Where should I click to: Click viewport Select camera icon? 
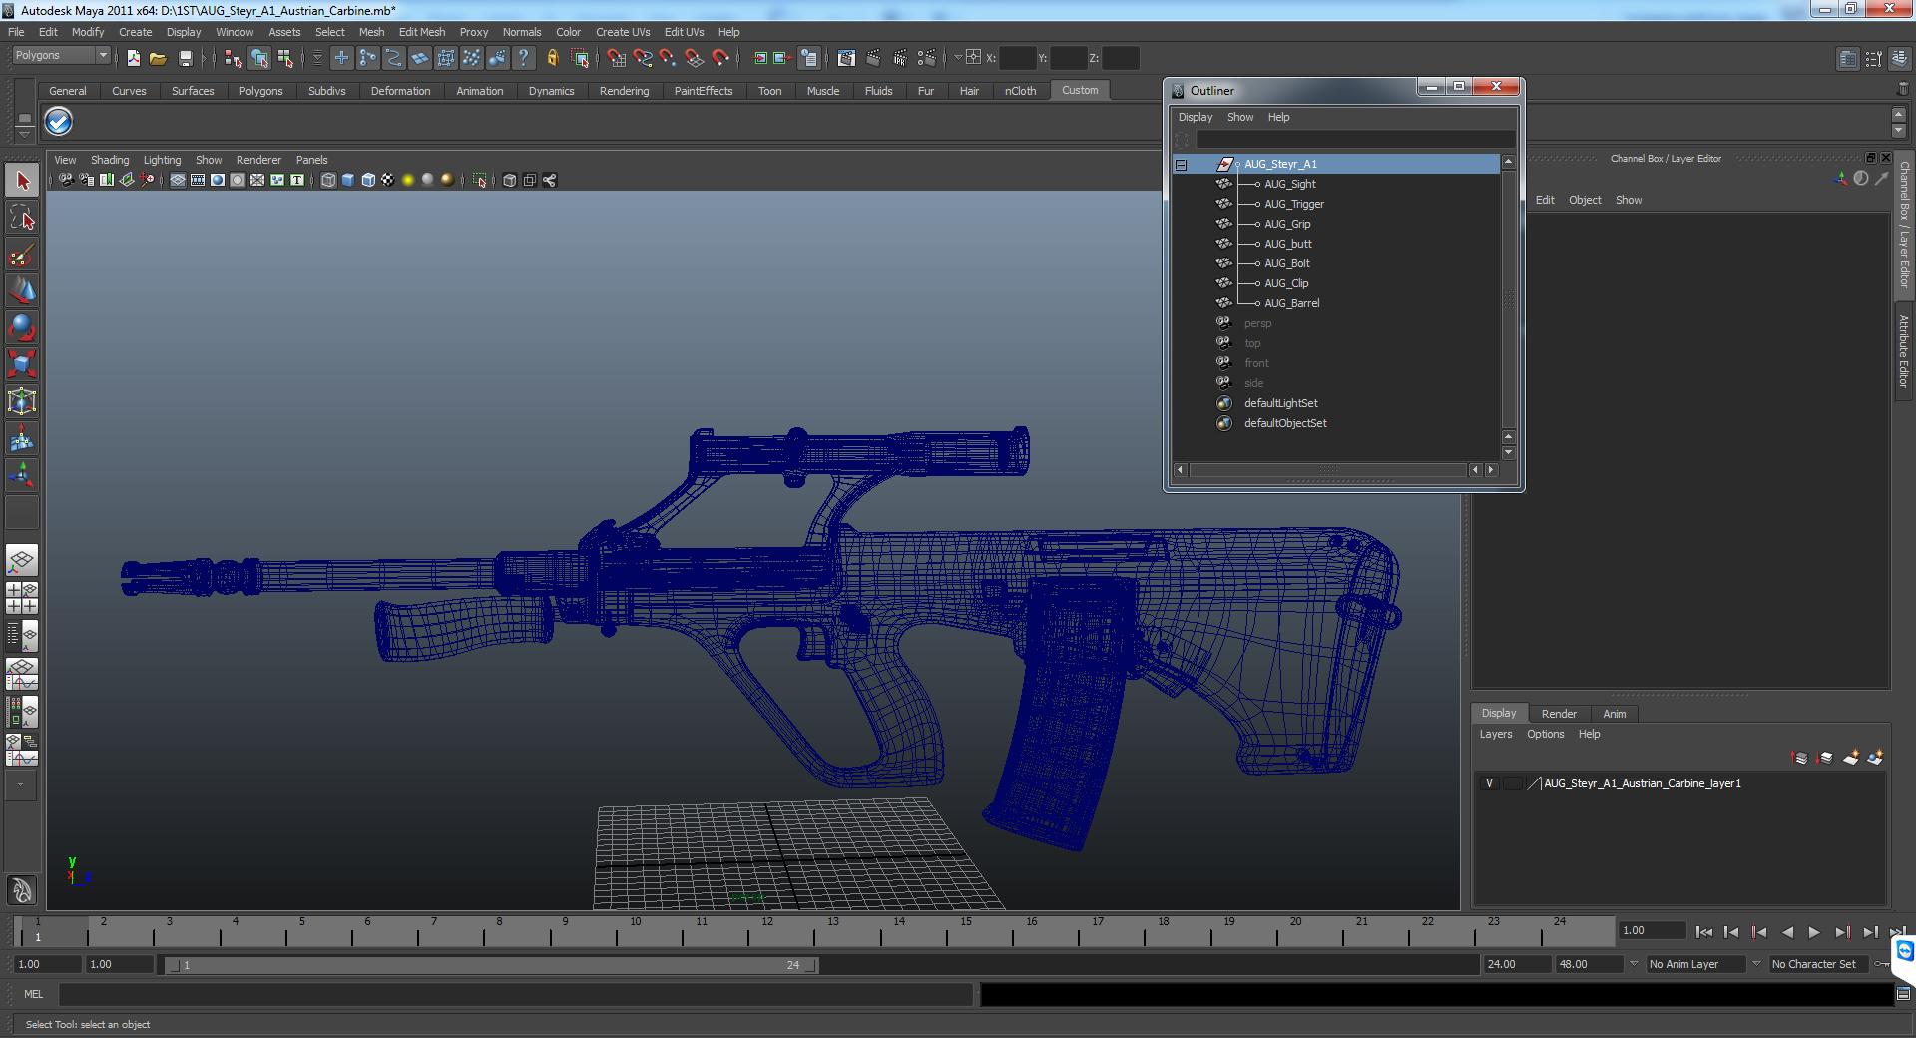66,180
